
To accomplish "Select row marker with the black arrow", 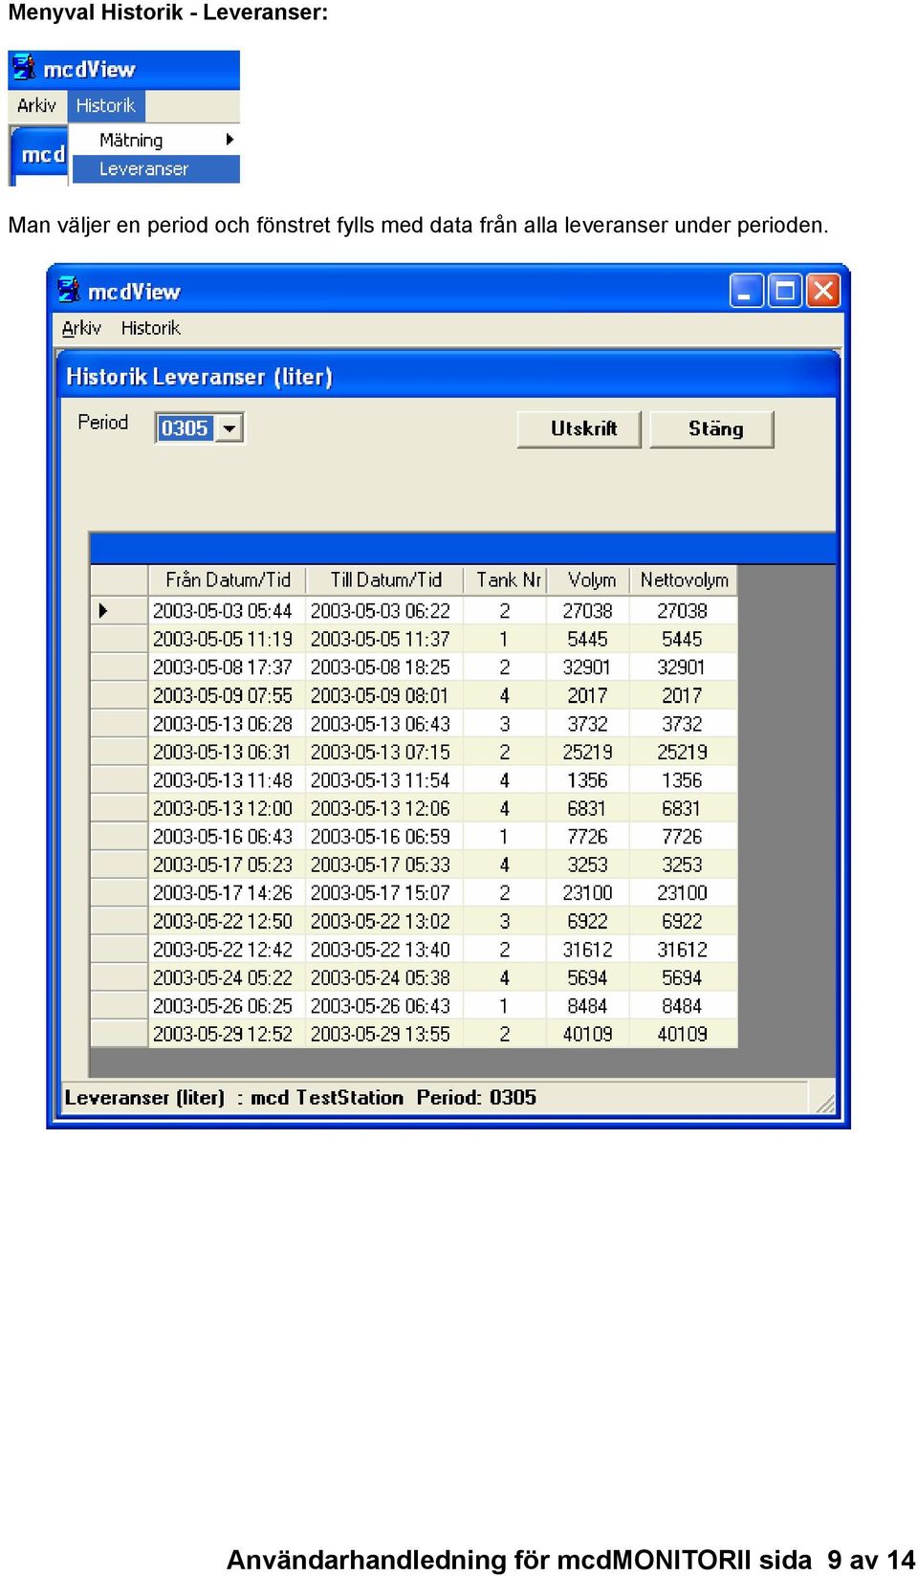I will tap(119, 610).
